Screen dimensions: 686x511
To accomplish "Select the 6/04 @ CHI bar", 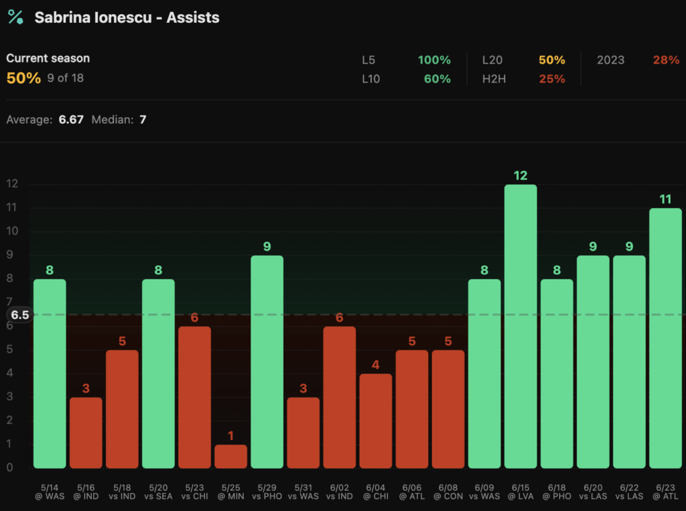I will (x=376, y=421).
